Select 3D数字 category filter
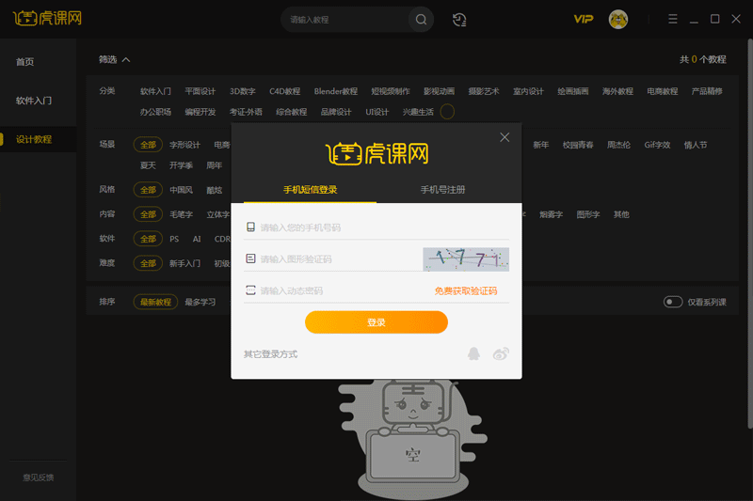 (243, 91)
